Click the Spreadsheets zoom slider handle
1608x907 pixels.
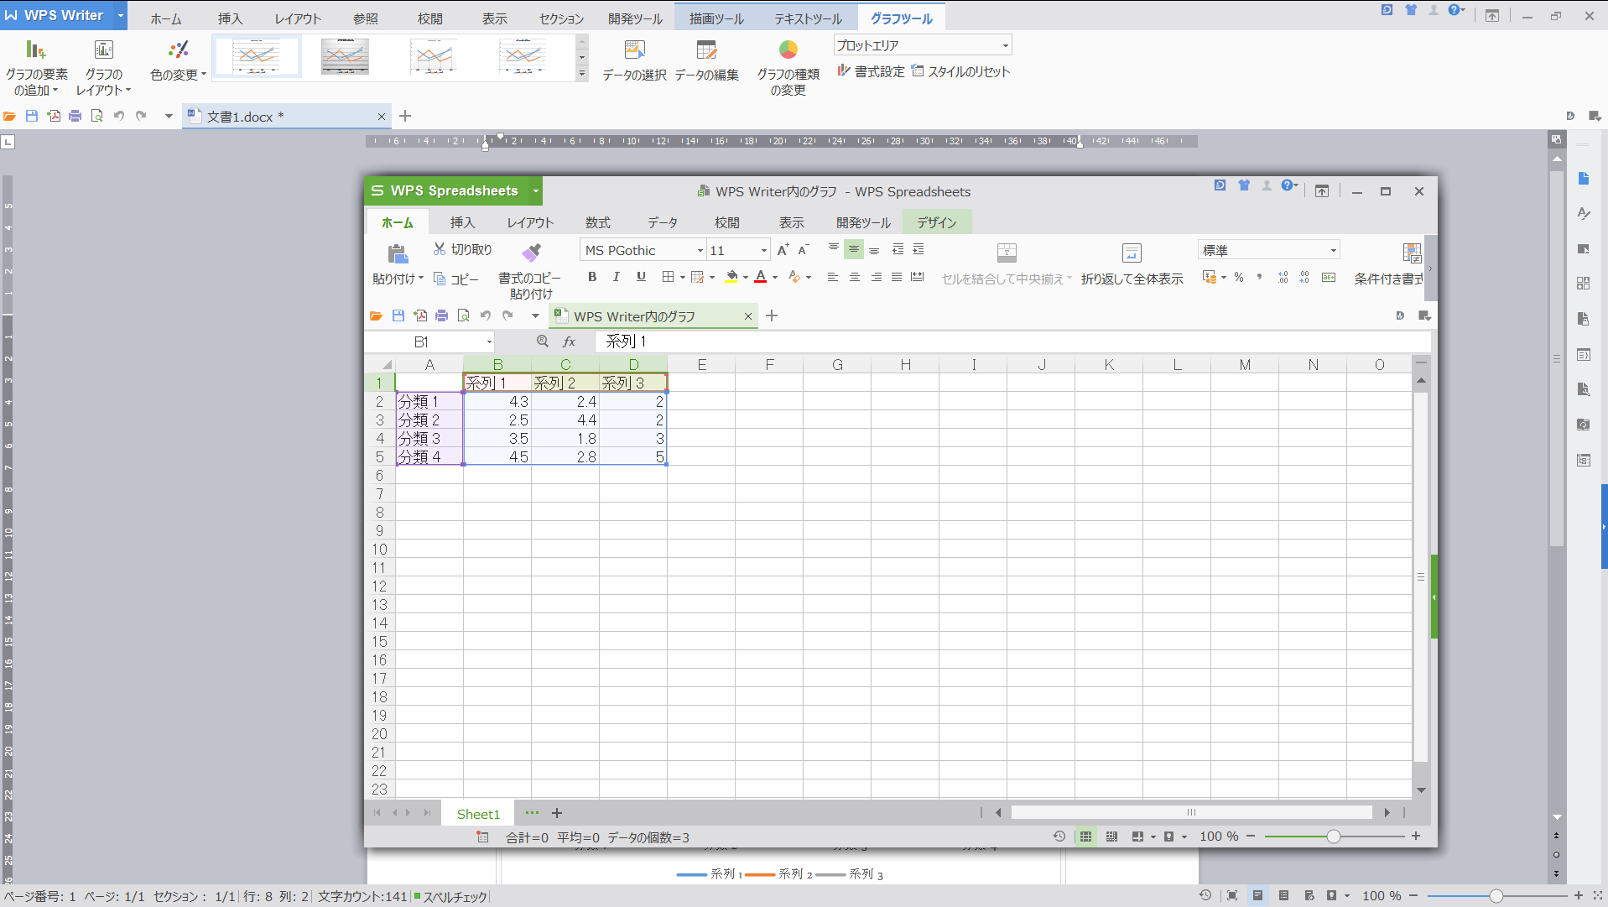[1333, 837]
